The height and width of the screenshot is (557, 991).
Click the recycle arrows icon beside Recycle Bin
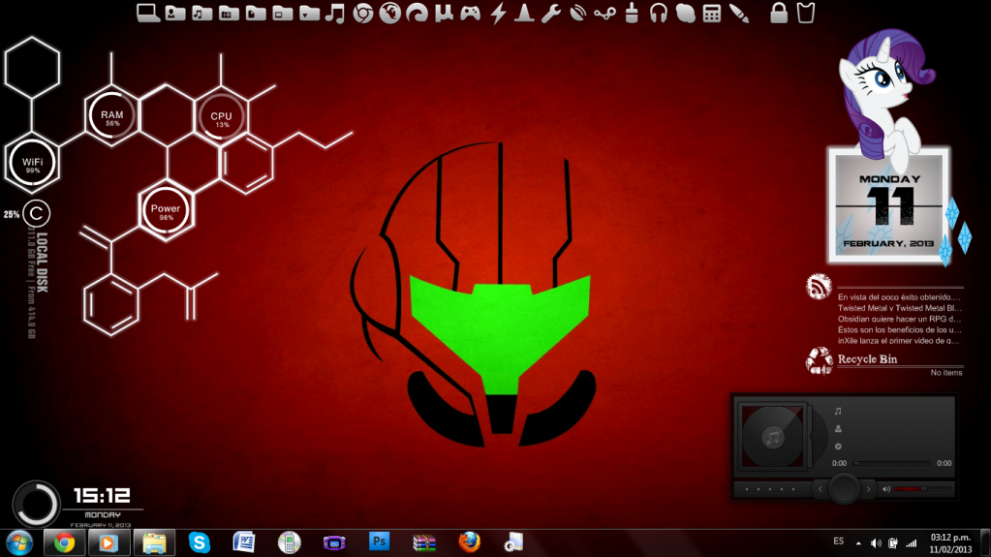820,361
